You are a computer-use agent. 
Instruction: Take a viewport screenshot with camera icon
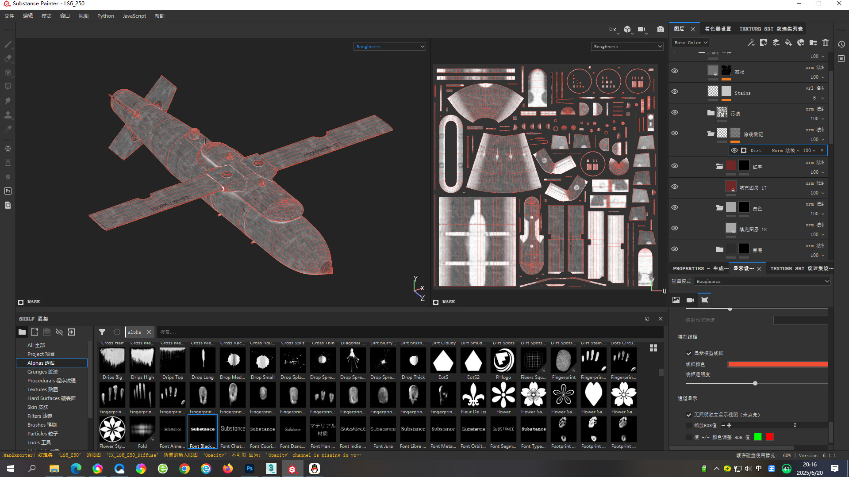[x=661, y=29]
